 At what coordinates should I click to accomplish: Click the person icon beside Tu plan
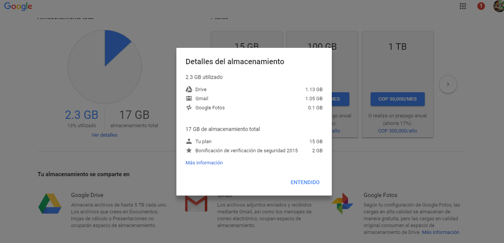tap(189, 141)
